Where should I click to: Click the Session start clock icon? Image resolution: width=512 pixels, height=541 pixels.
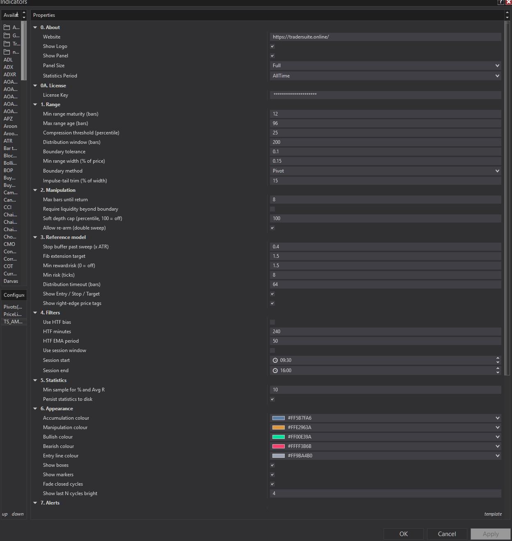click(275, 360)
